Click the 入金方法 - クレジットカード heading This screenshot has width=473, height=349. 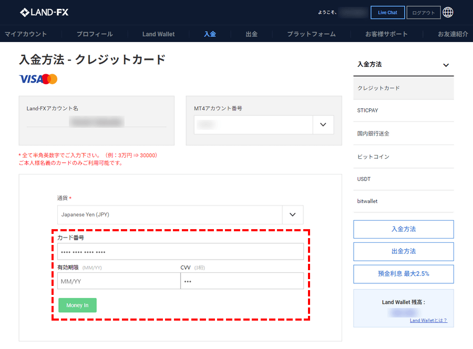[92, 59]
